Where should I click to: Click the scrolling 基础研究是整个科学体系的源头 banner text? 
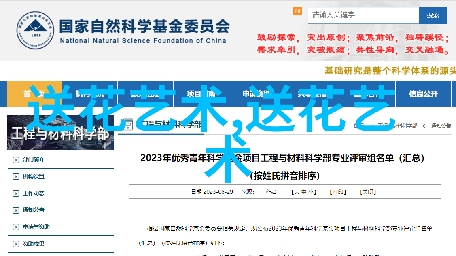coord(390,71)
